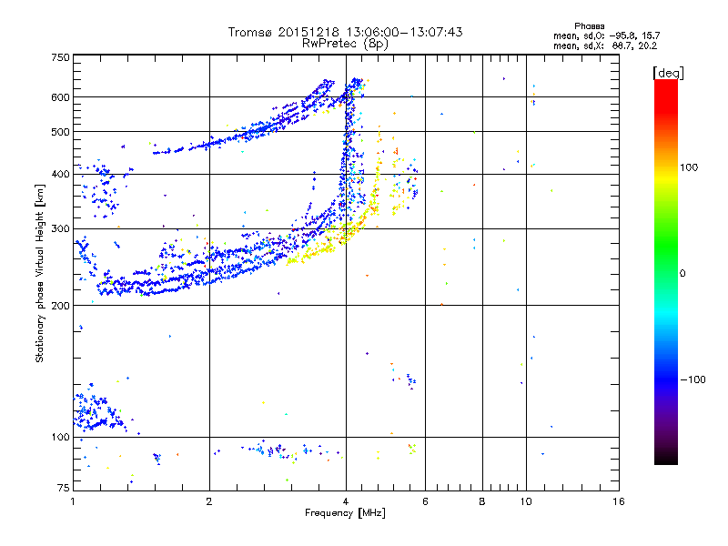Click the x-axis label '6'
This screenshot has height=546, width=728.
pyautogui.click(x=425, y=501)
